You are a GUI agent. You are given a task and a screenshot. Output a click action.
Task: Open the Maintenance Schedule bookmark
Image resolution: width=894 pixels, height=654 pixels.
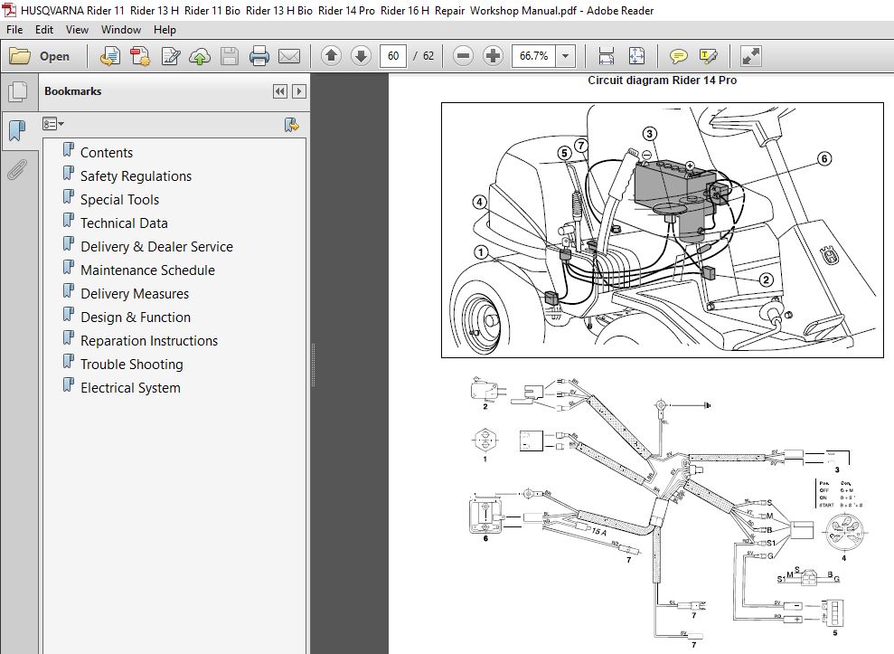pyautogui.click(x=147, y=270)
